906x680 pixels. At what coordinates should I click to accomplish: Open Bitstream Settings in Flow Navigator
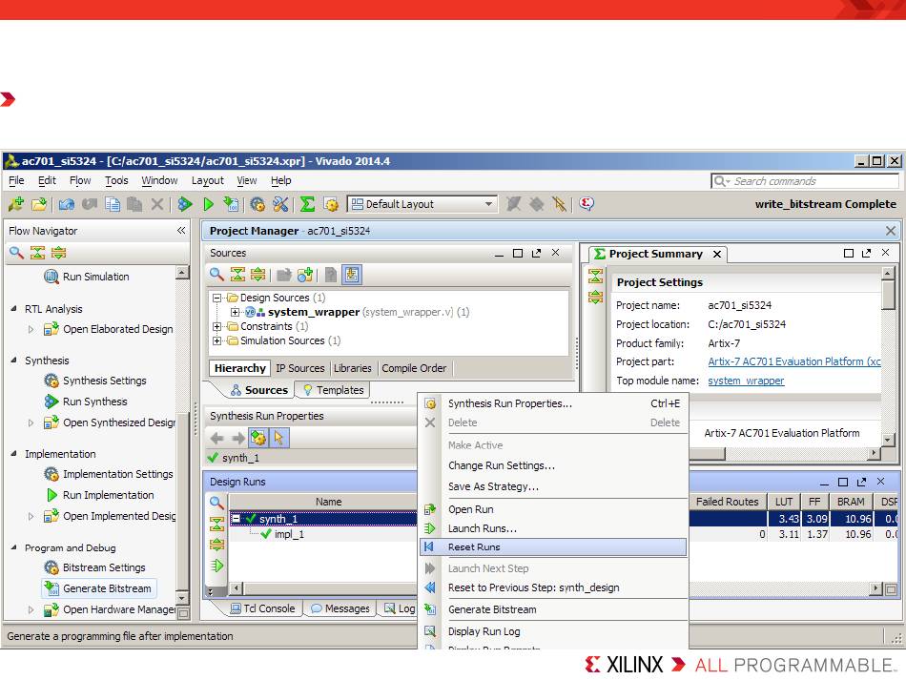tap(94, 567)
